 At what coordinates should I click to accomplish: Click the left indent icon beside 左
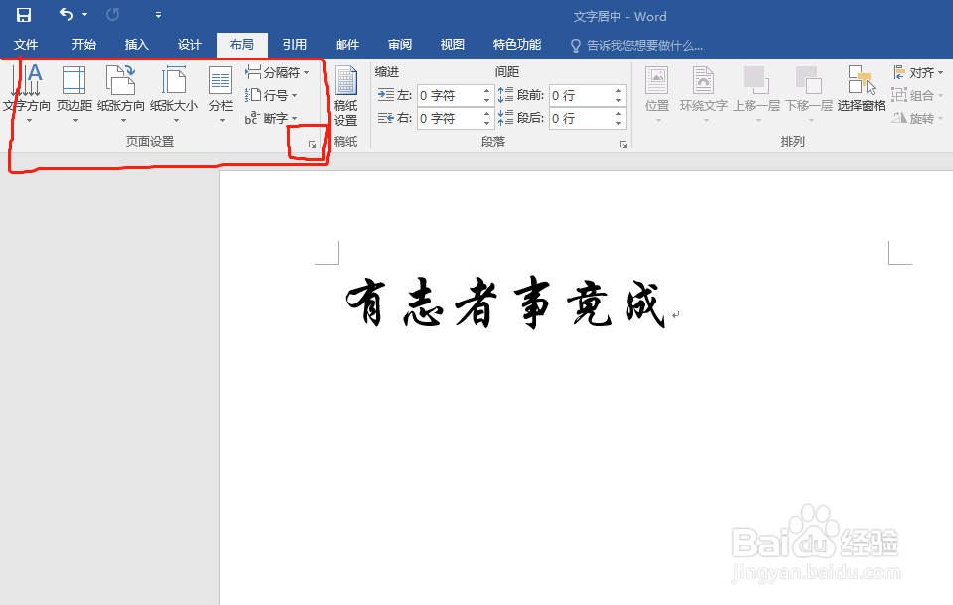386,95
